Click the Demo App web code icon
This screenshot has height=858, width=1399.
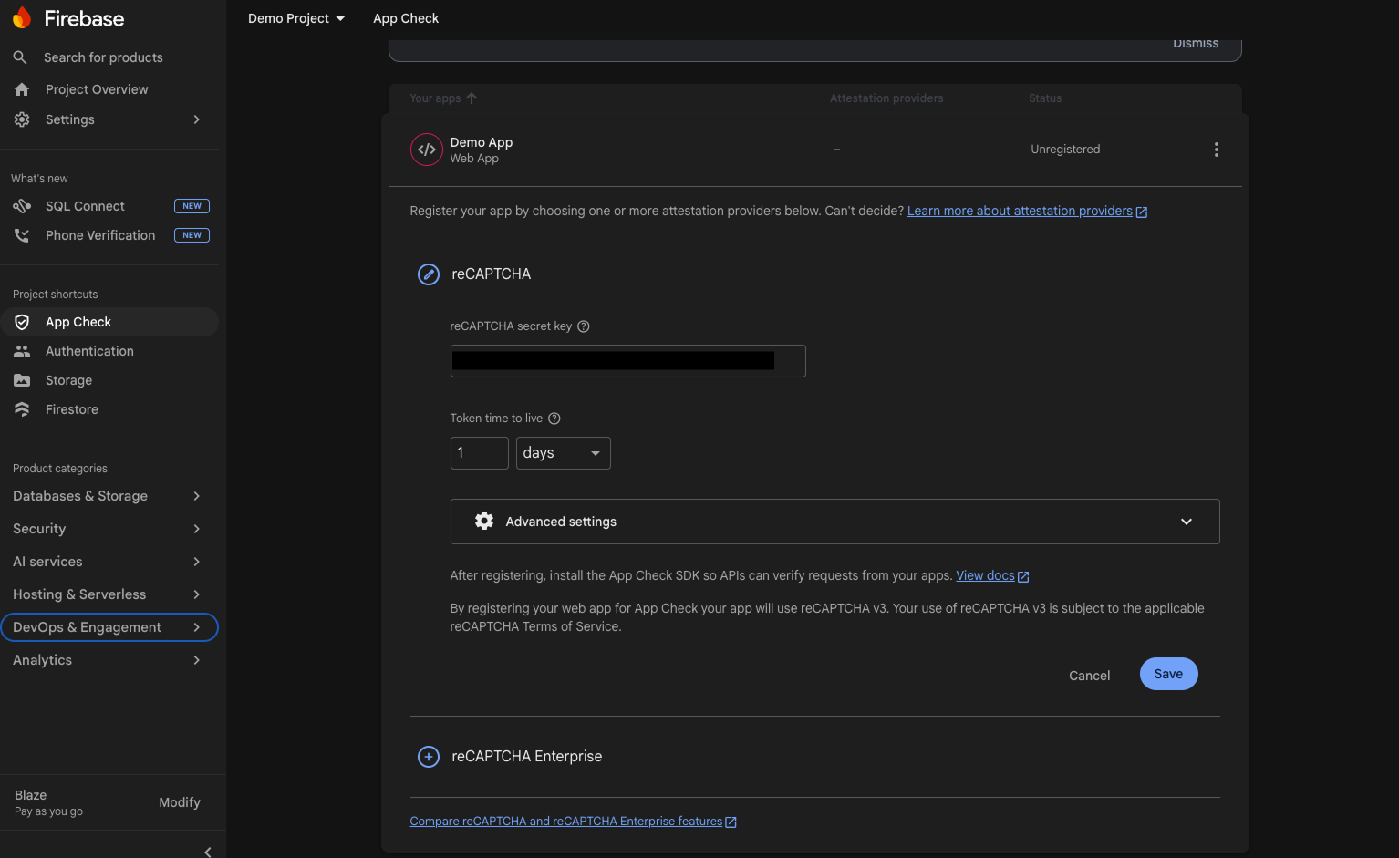pos(427,150)
